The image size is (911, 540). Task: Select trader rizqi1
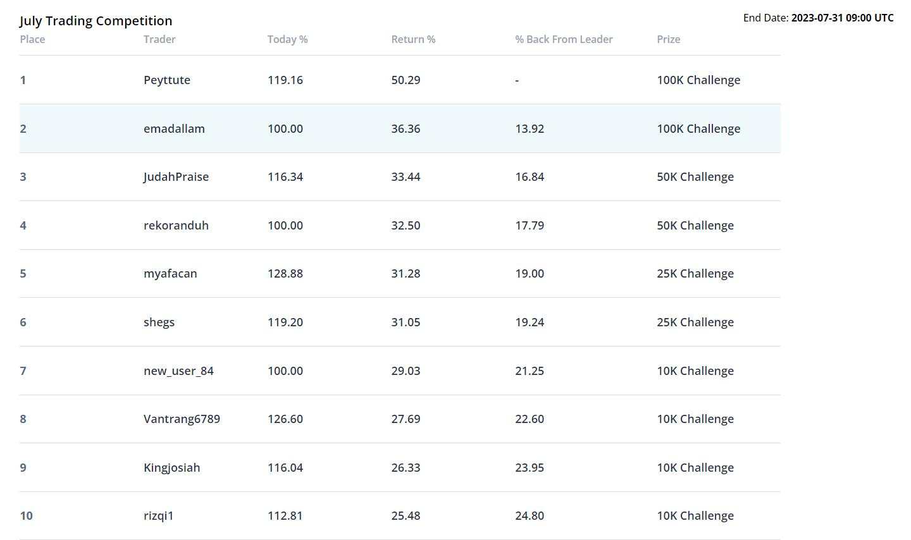(x=158, y=516)
